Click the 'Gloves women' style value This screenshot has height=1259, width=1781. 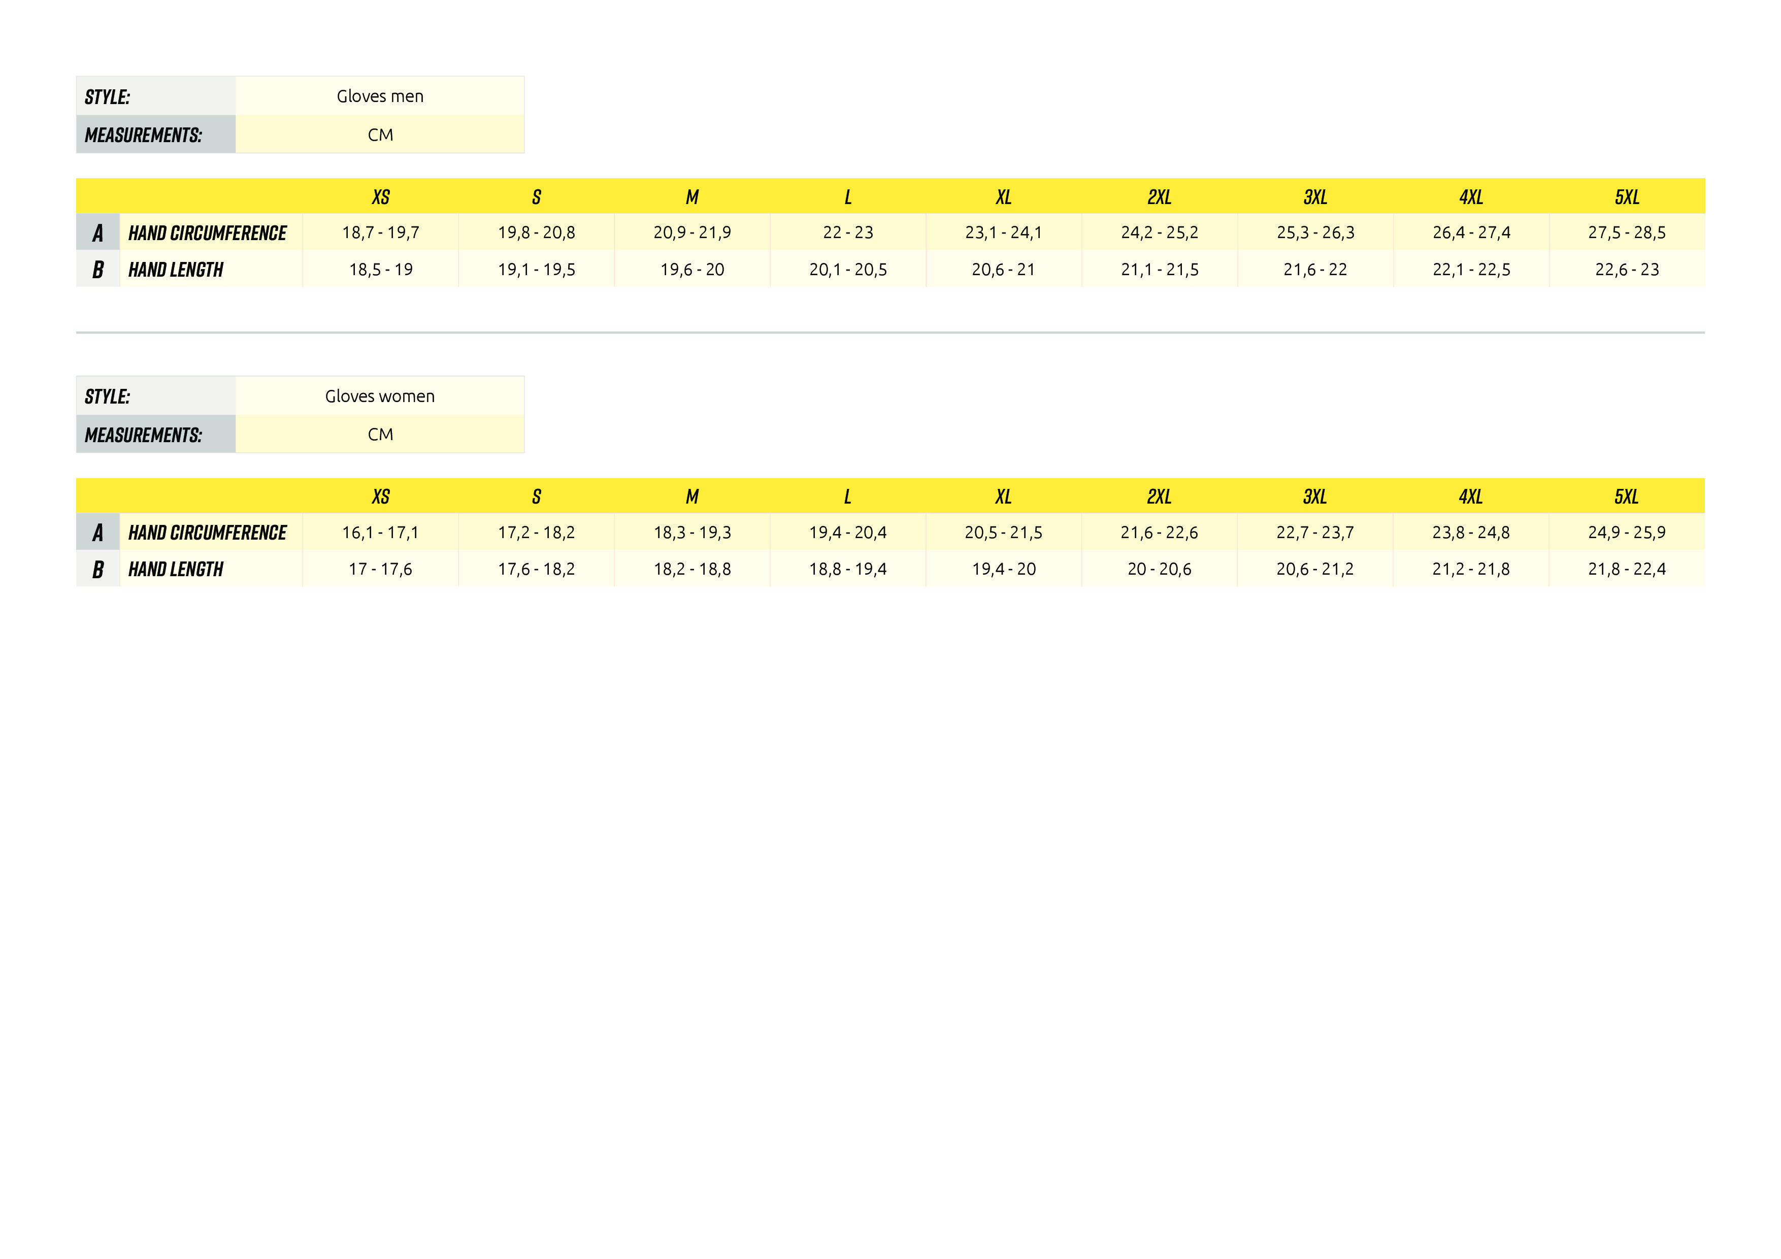pyautogui.click(x=380, y=395)
